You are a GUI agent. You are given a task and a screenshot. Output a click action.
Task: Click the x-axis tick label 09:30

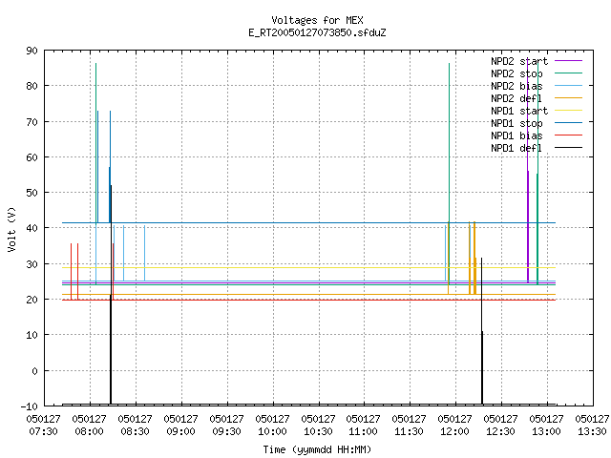(x=226, y=431)
